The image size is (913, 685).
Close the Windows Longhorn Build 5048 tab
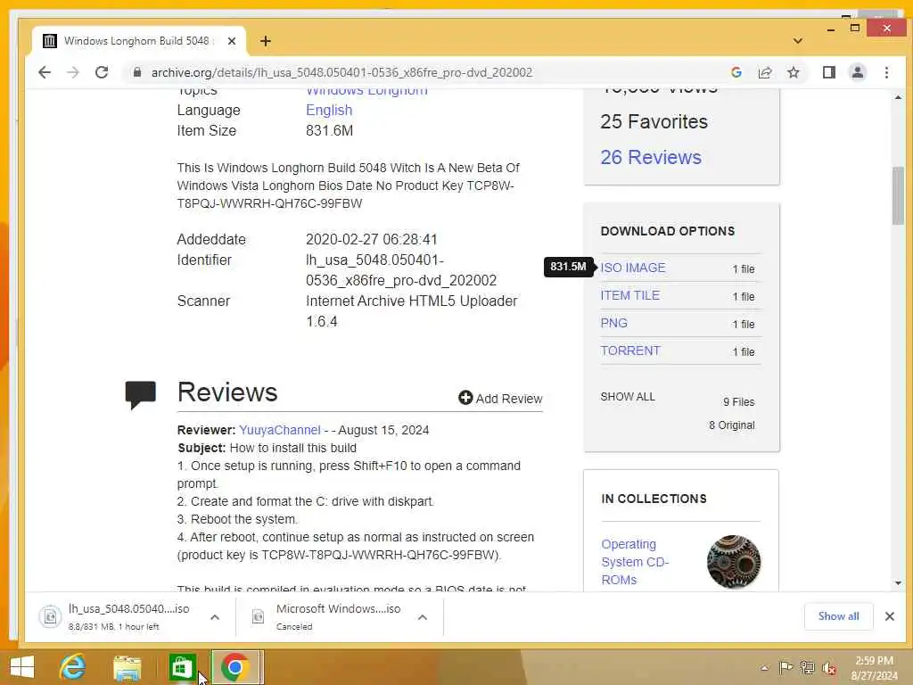tap(232, 41)
